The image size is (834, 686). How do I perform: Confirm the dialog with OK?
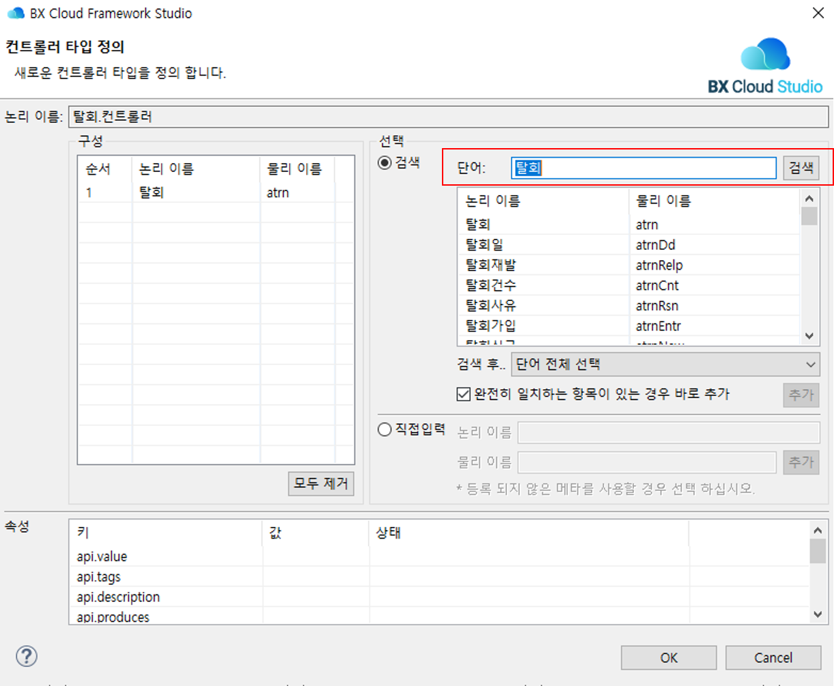click(668, 657)
